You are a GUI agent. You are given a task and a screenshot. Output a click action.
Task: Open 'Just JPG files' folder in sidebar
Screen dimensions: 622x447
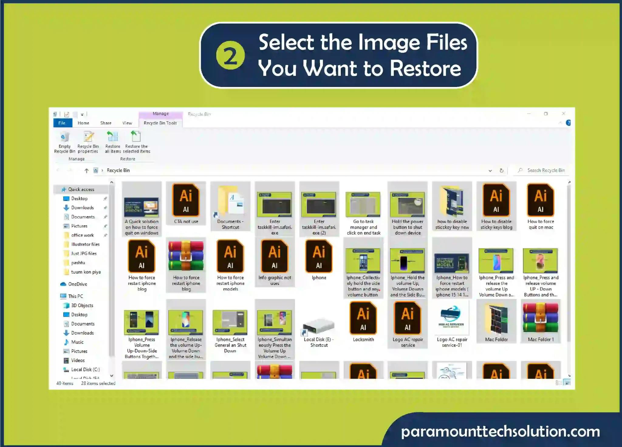coord(84,253)
